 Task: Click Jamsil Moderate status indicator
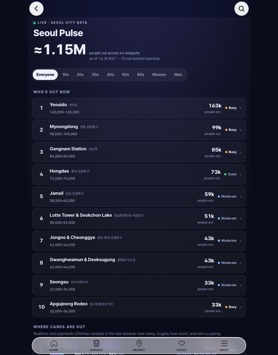(x=227, y=197)
